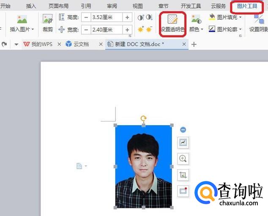Switch to 我的WPS document tab
The image size is (268, 216).
pyautogui.click(x=38, y=44)
